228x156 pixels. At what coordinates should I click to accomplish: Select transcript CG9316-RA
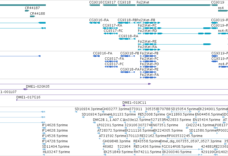click(95, 23)
